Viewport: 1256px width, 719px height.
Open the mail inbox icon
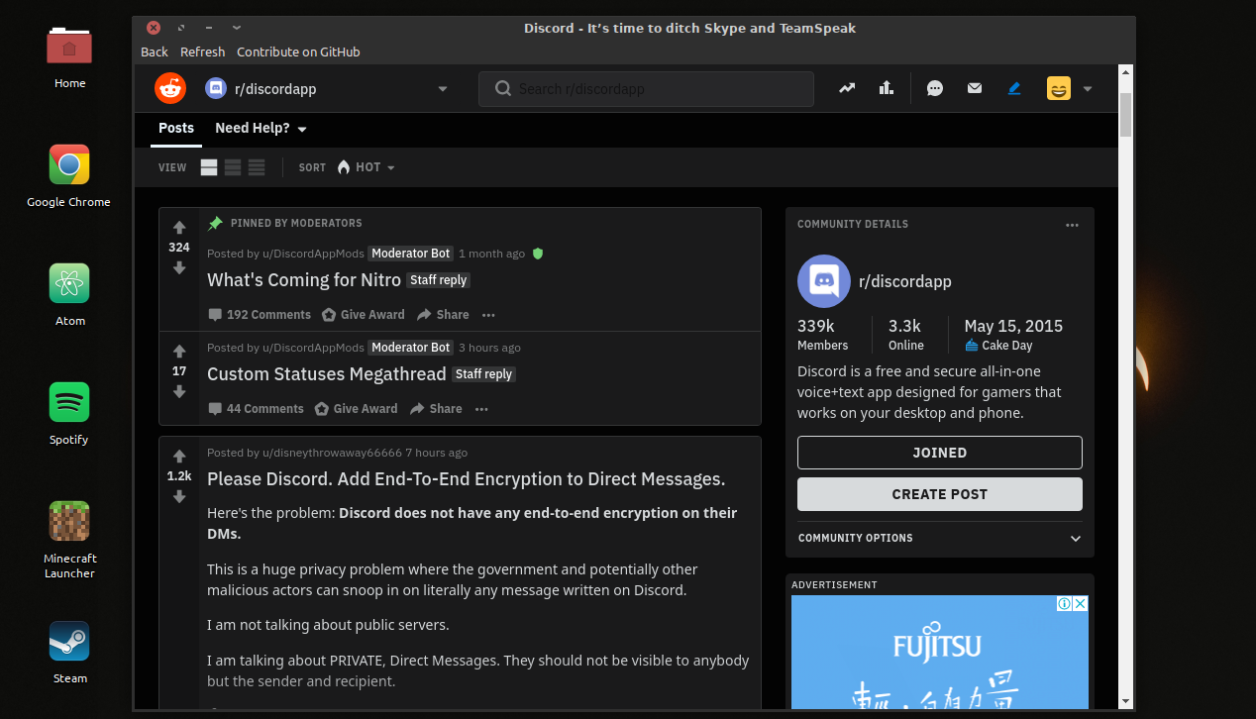(x=975, y=88)
